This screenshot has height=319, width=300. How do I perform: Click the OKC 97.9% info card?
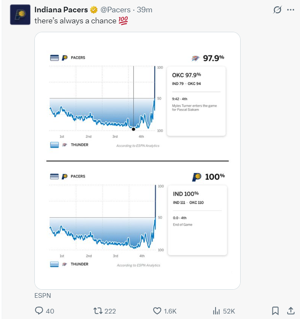tap(196, 101)
